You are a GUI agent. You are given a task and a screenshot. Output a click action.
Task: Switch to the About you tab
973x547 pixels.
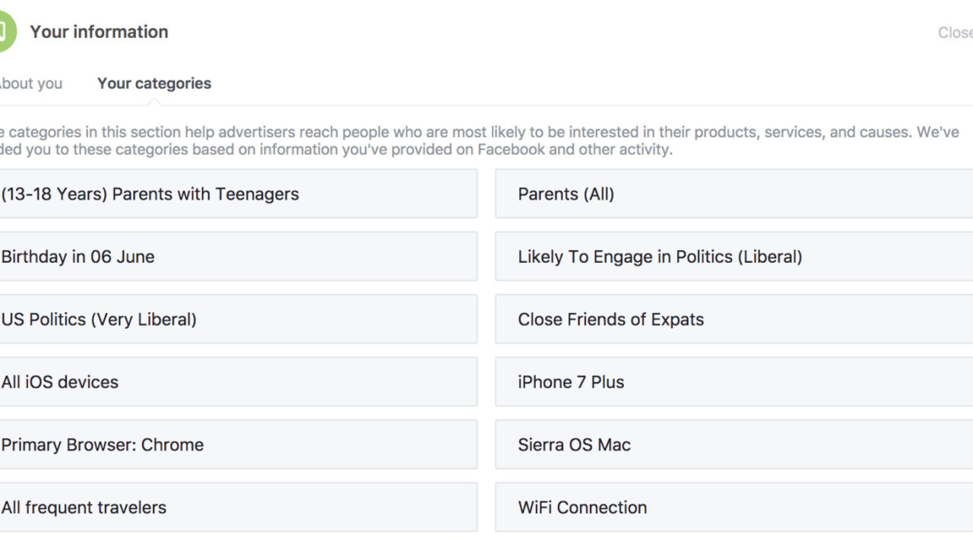tap(30, 84)
